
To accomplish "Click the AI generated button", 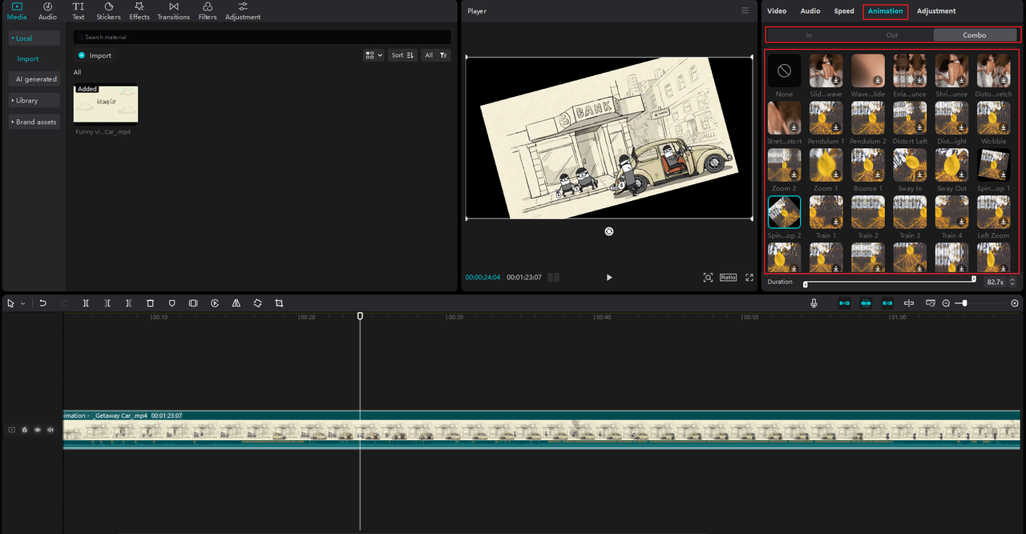I will click(x=34, y=79).
